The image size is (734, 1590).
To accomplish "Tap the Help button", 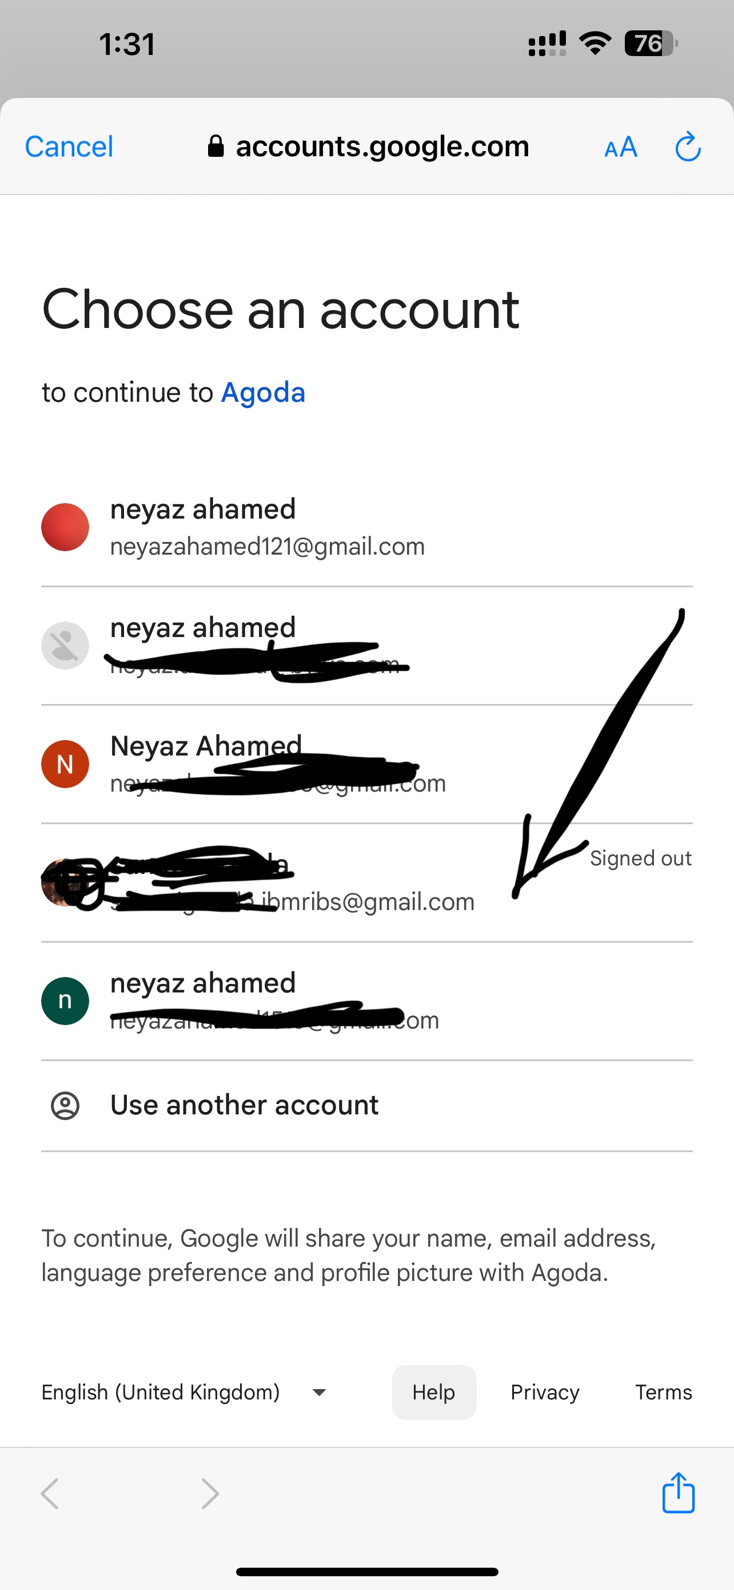I will pos(434,1392).
